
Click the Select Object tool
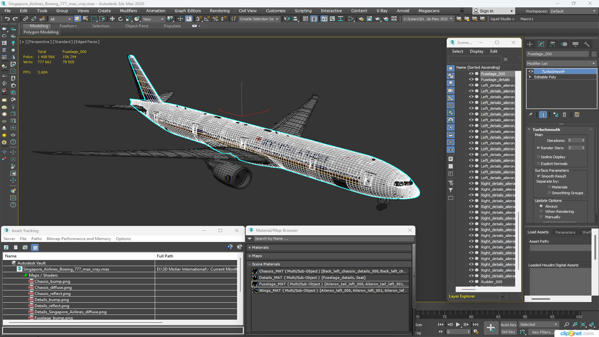pos(77,19)
